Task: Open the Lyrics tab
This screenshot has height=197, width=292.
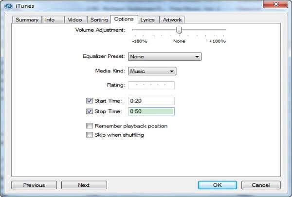Action: tap(148, 20)
